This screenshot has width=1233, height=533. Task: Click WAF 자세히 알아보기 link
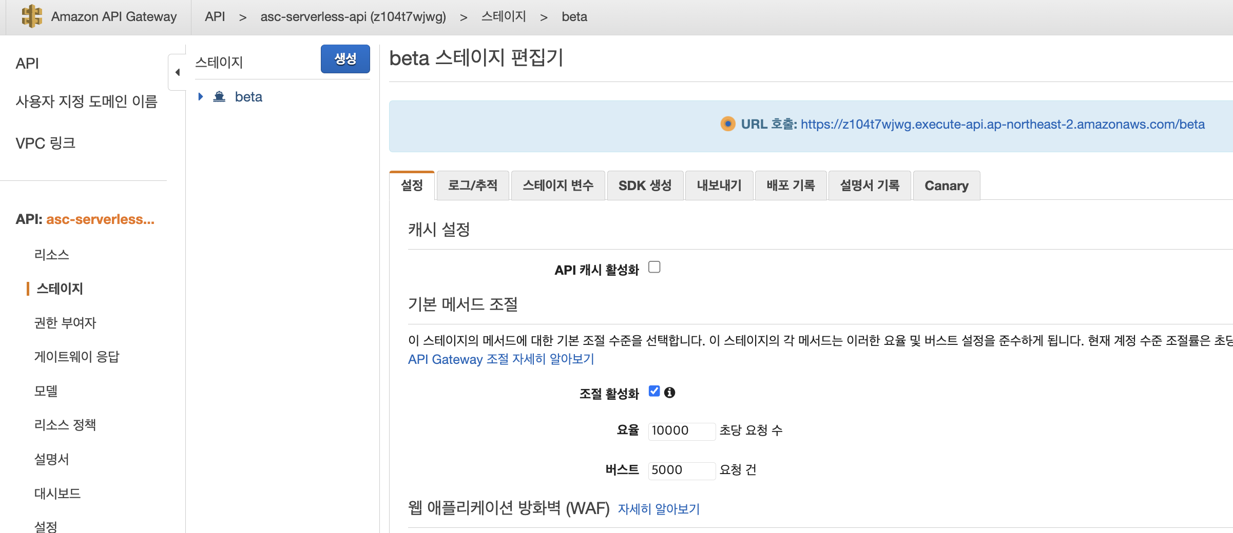(659, 509)
